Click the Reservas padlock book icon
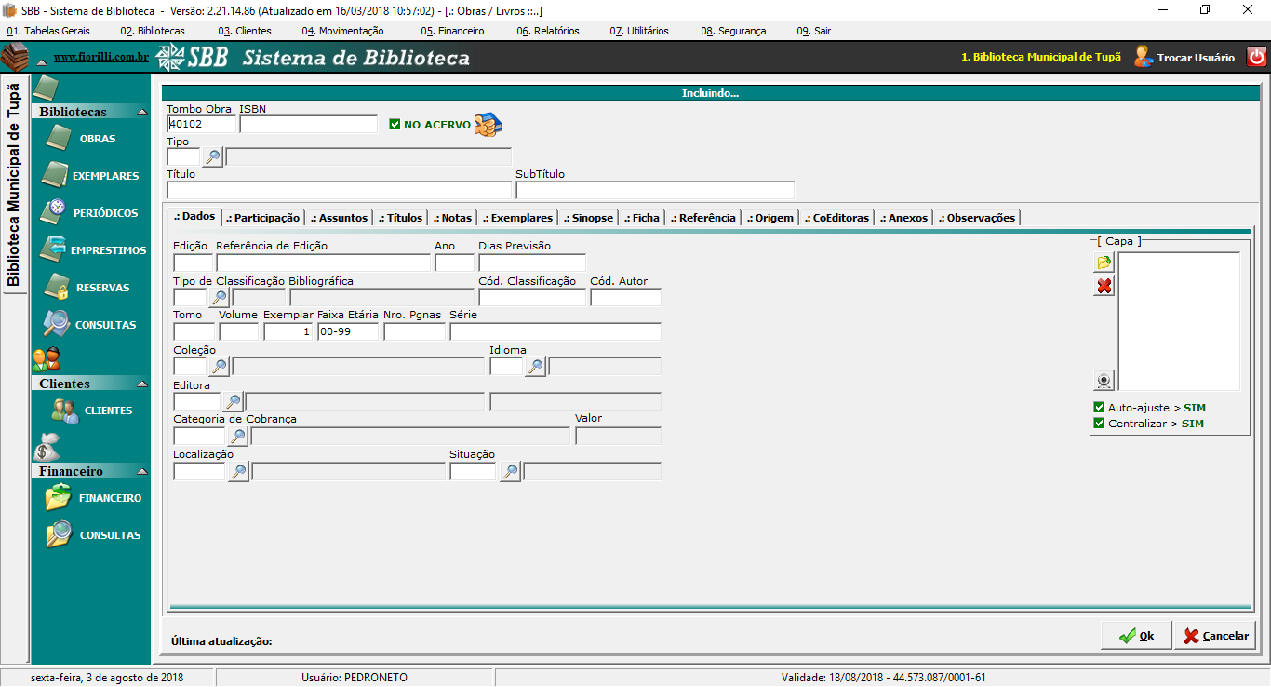 coord(57,287)
